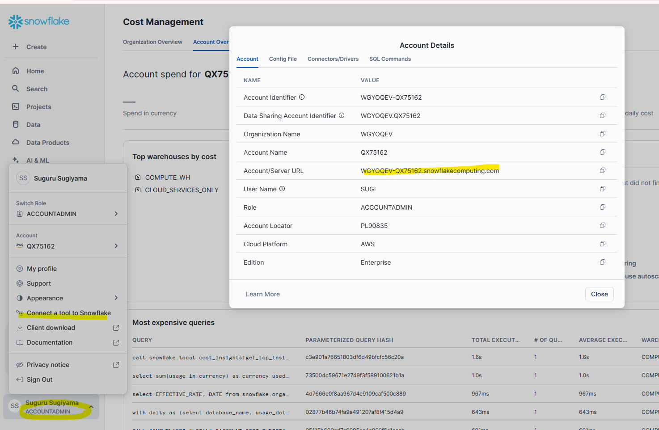Click the Snowflake logo
The width and height of the screenshot is (659, 430).
pyautogui.click(x=39, y=21)
